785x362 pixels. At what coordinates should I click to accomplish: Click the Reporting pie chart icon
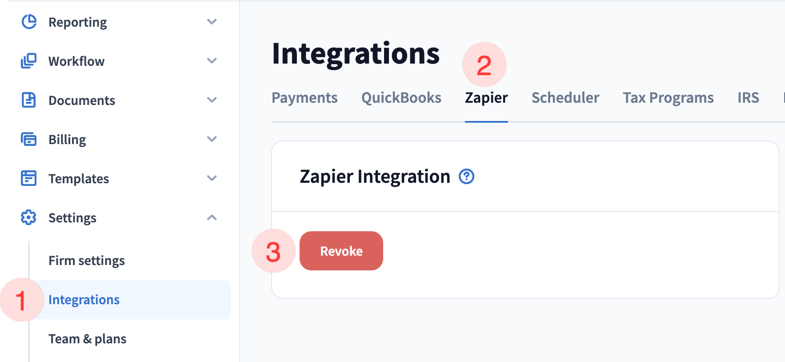(29, 22)
